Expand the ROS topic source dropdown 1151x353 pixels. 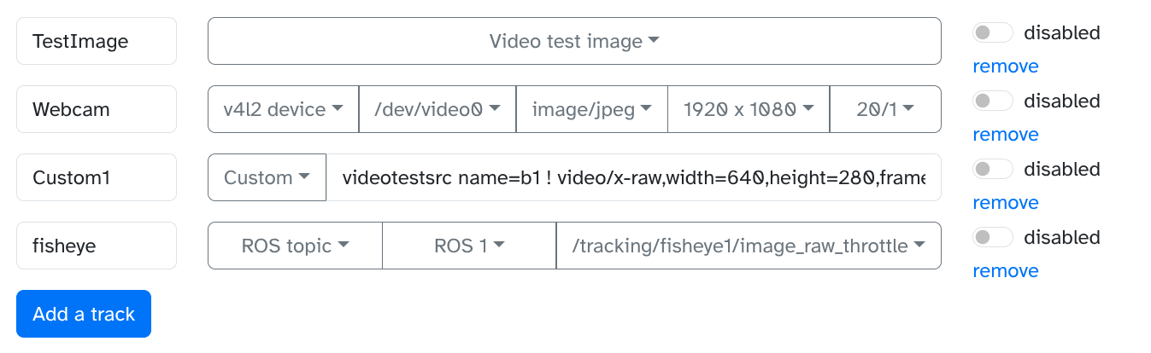[x=295, y=246]
